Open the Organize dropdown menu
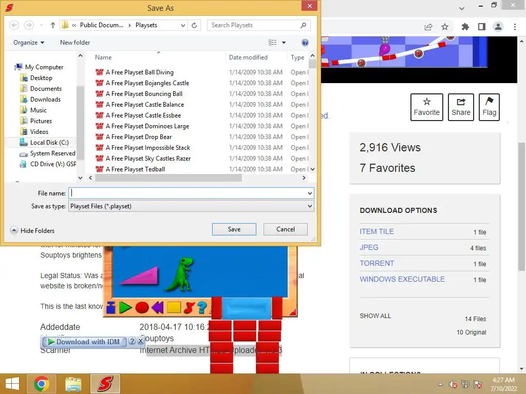This screenshot has height=394, width=526. [29, 43]
